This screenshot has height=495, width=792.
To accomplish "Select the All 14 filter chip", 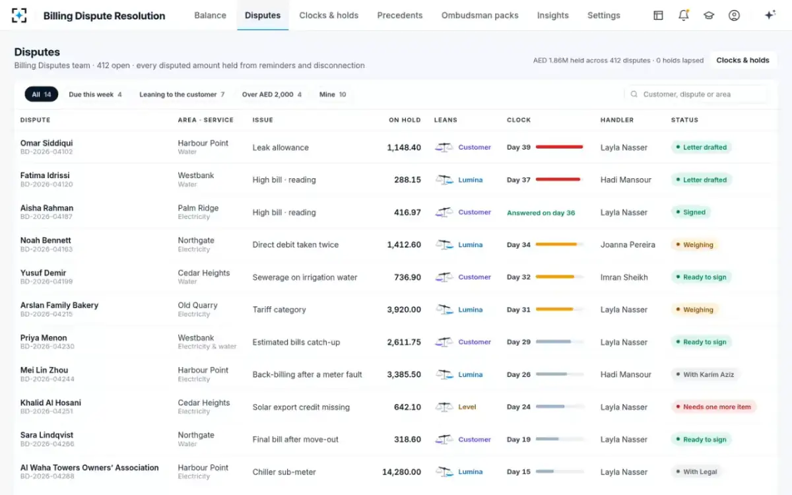I will tap(42, 94).
